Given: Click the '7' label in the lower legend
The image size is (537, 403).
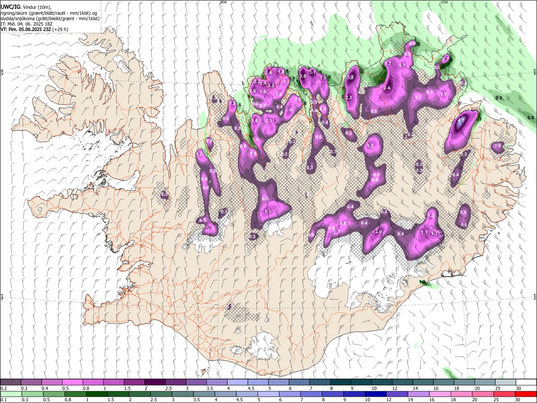Looking at the screenshot, I should pyautogui.click(x=302, y=400).
